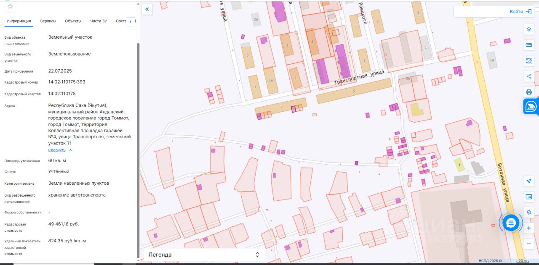This screenshot has width=539, height=265.
Task: Activate the search-by-area selection tool
Action: (x=529, y=60)
